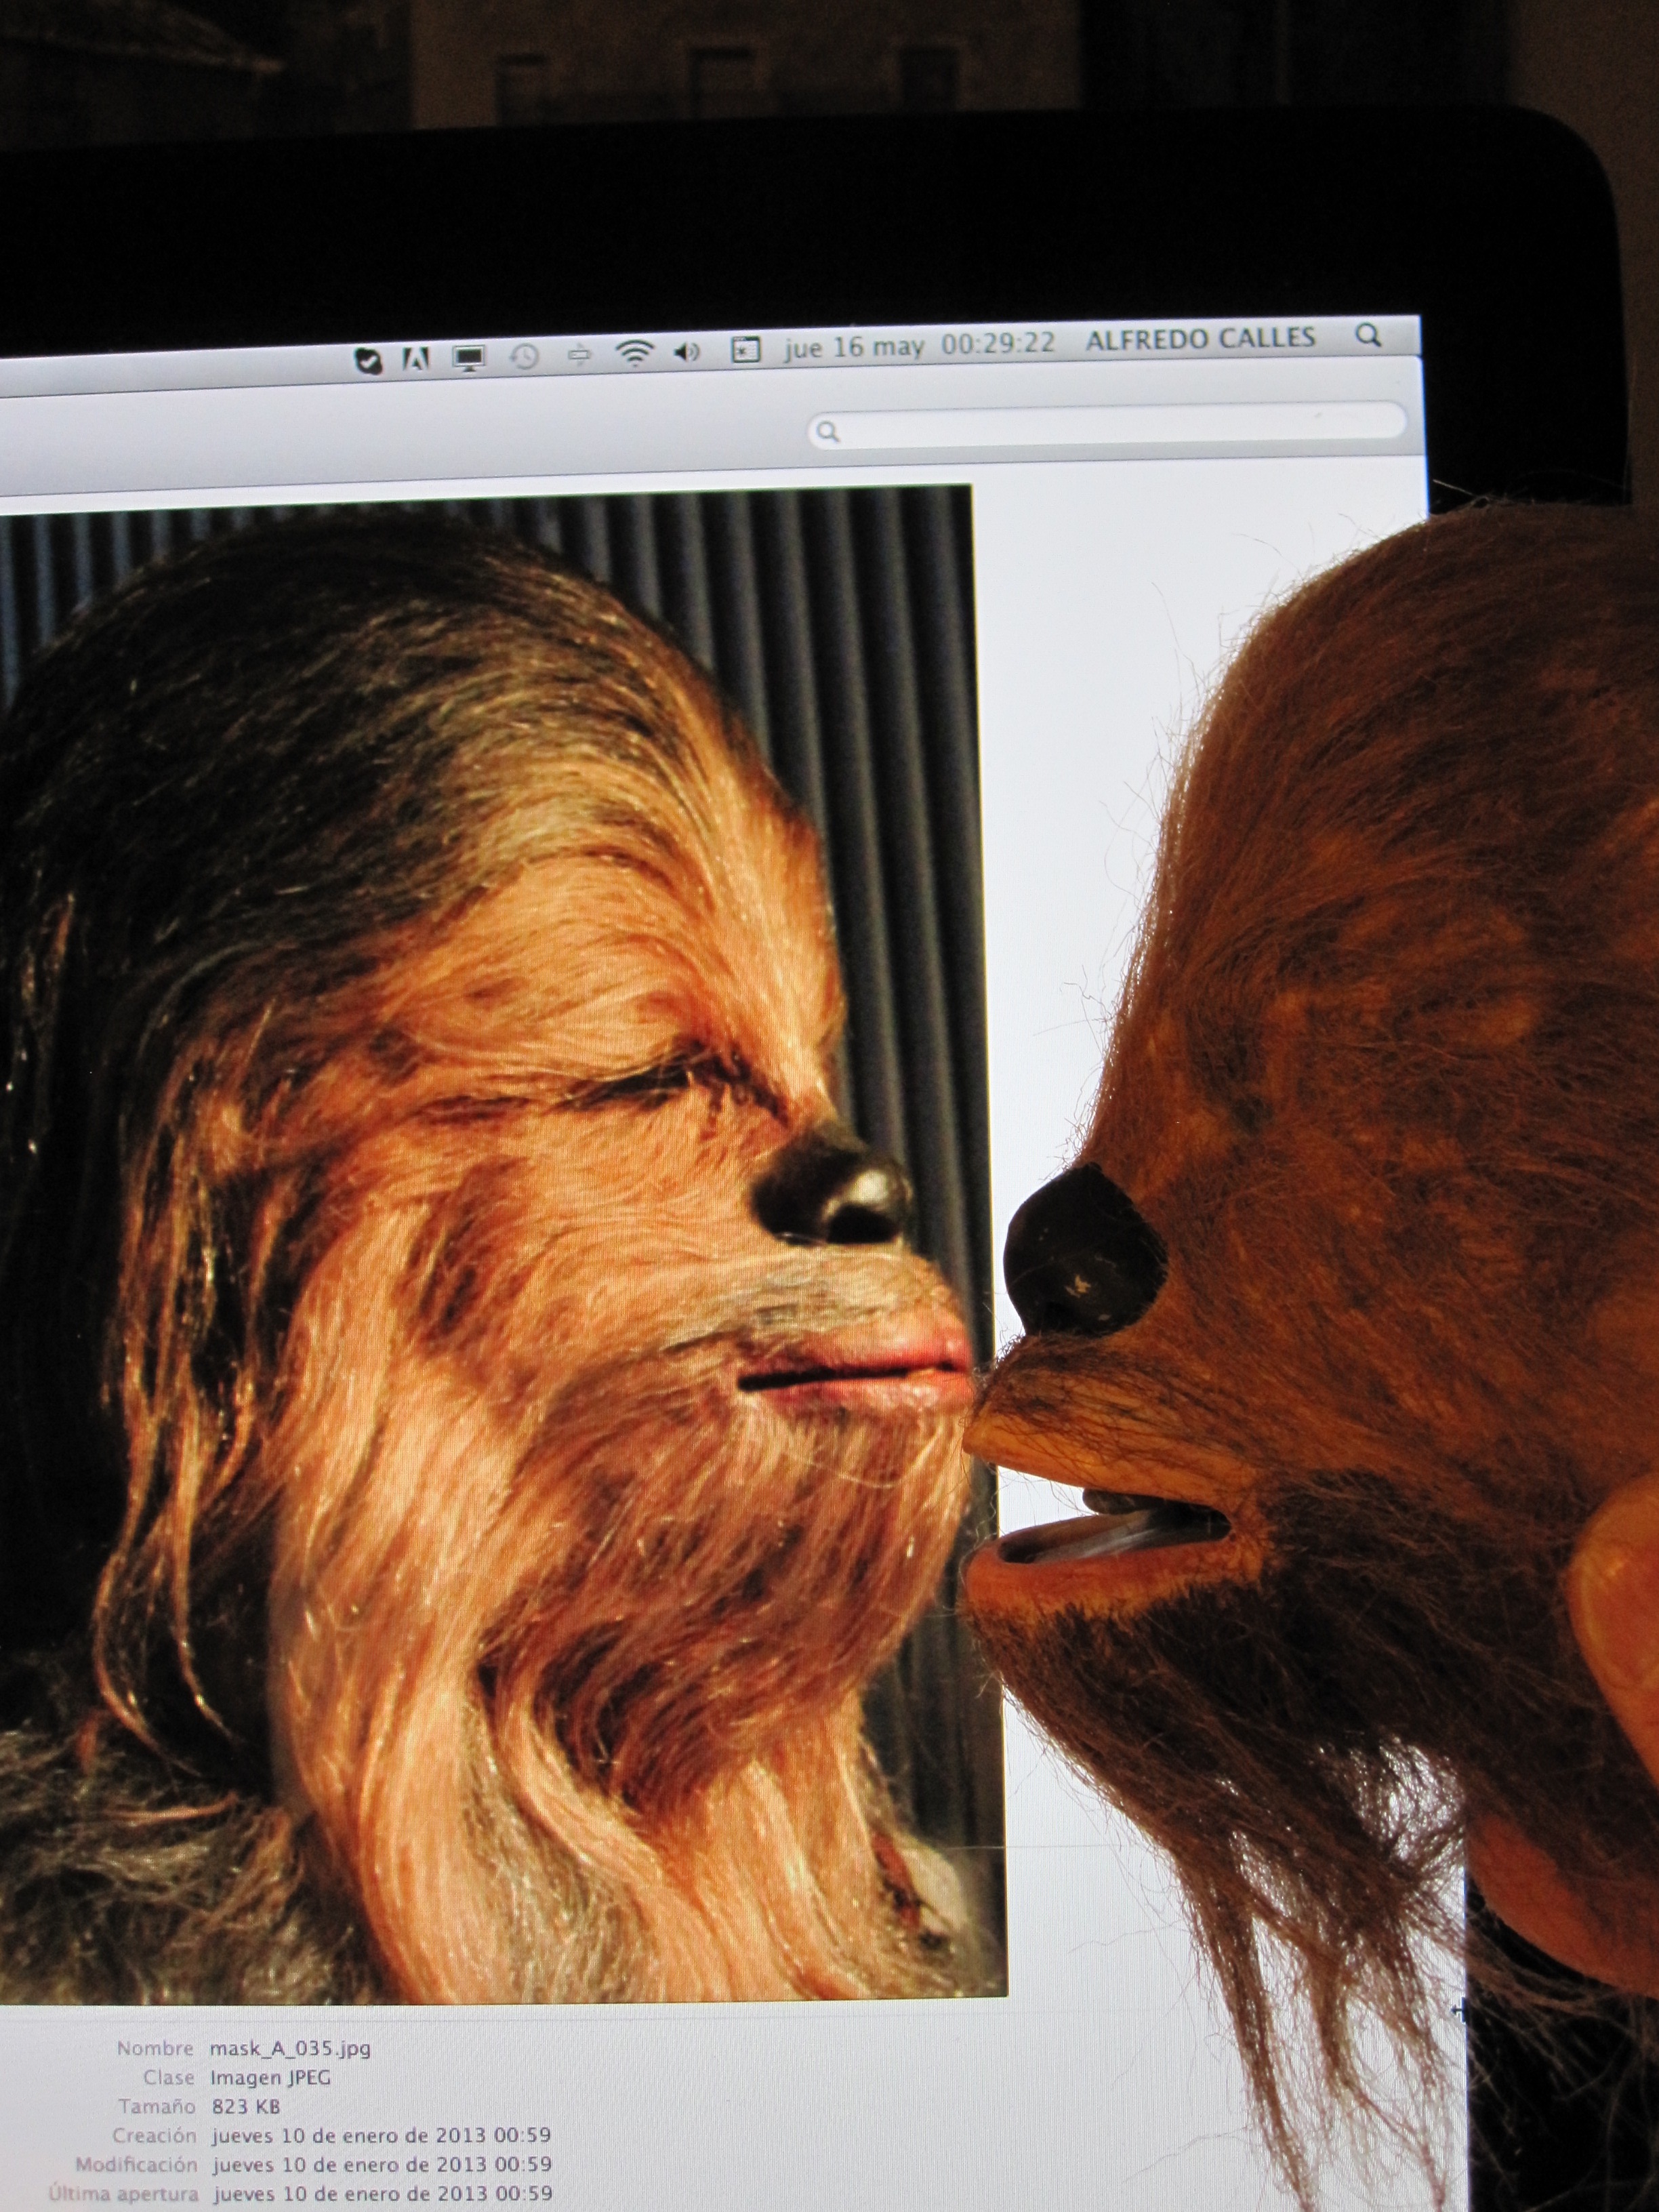The image size is (1659, 2212).
Task: Open the keyboard input source menu icon
Action: (x=745, y=350)
